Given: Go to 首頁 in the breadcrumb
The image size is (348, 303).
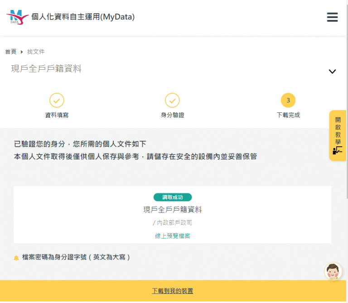Looking at the screenshot, I should click(10, 52).
